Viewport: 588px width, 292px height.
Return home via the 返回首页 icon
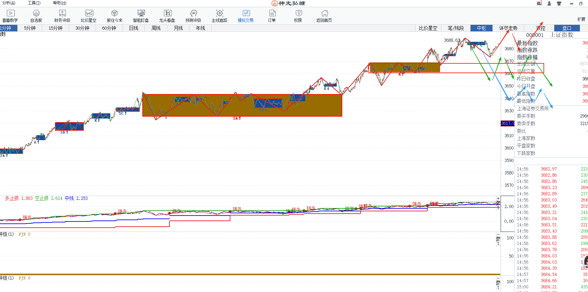[324, 16]
